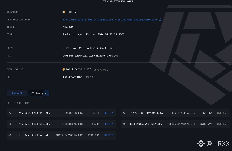Image resolution: width=232 pixels, height=151 pixels.
Task: Click ORIGIN for the 0.00000546 BTC input
Action: coord(109,124)
